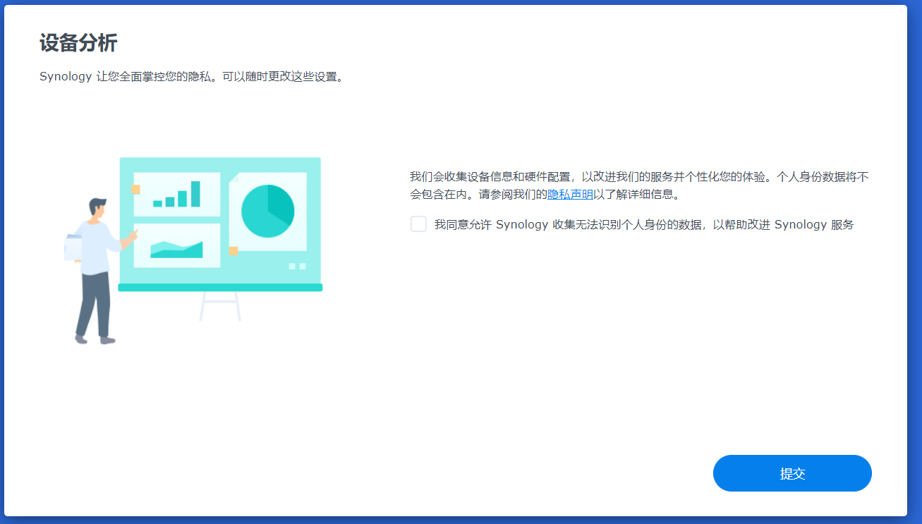Click the presenter and chart board illustration
This screenshot has width=922, height=524.
(x=193, y=250)
